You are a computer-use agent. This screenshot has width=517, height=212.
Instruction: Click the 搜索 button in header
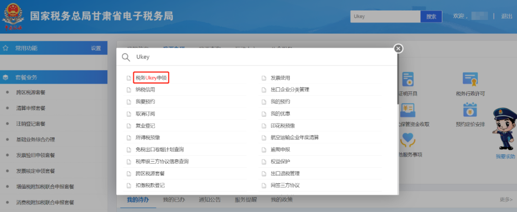click(x=431, y=16)
